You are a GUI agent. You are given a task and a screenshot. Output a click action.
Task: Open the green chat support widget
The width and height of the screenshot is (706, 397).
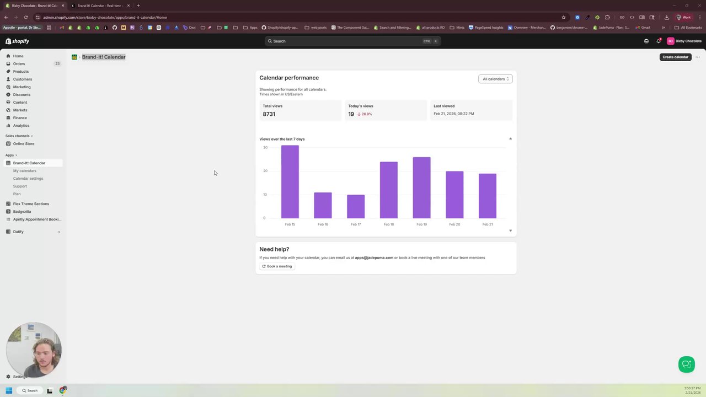(686, 364)
